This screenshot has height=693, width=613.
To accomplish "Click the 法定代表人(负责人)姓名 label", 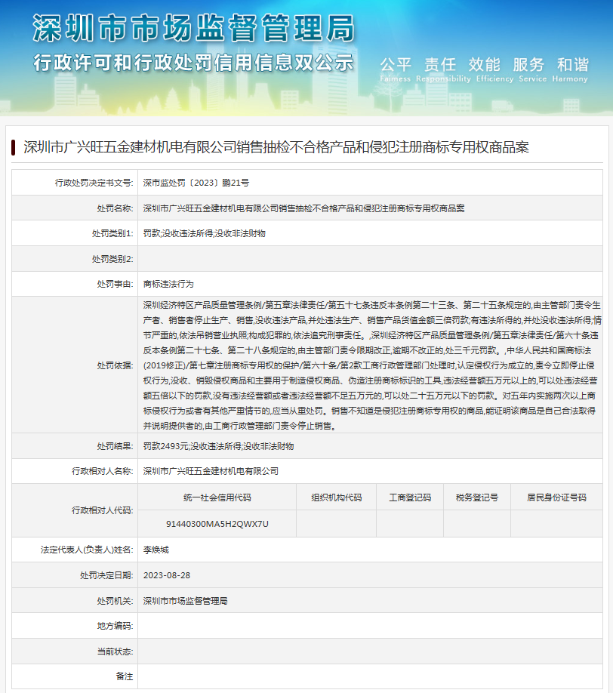I will point(87,550).
